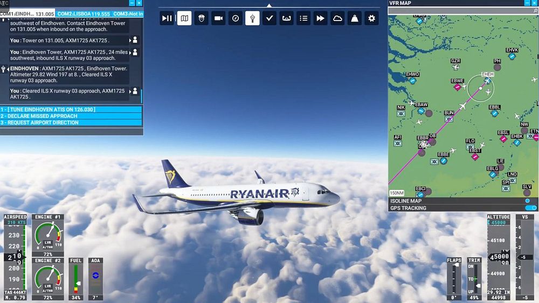This screenshot has width=539, height=303.
Task: Minimize the ATC panel
Action: pos(132,3)
